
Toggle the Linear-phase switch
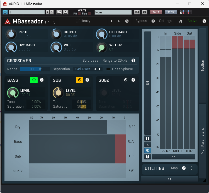pos(108,69)
